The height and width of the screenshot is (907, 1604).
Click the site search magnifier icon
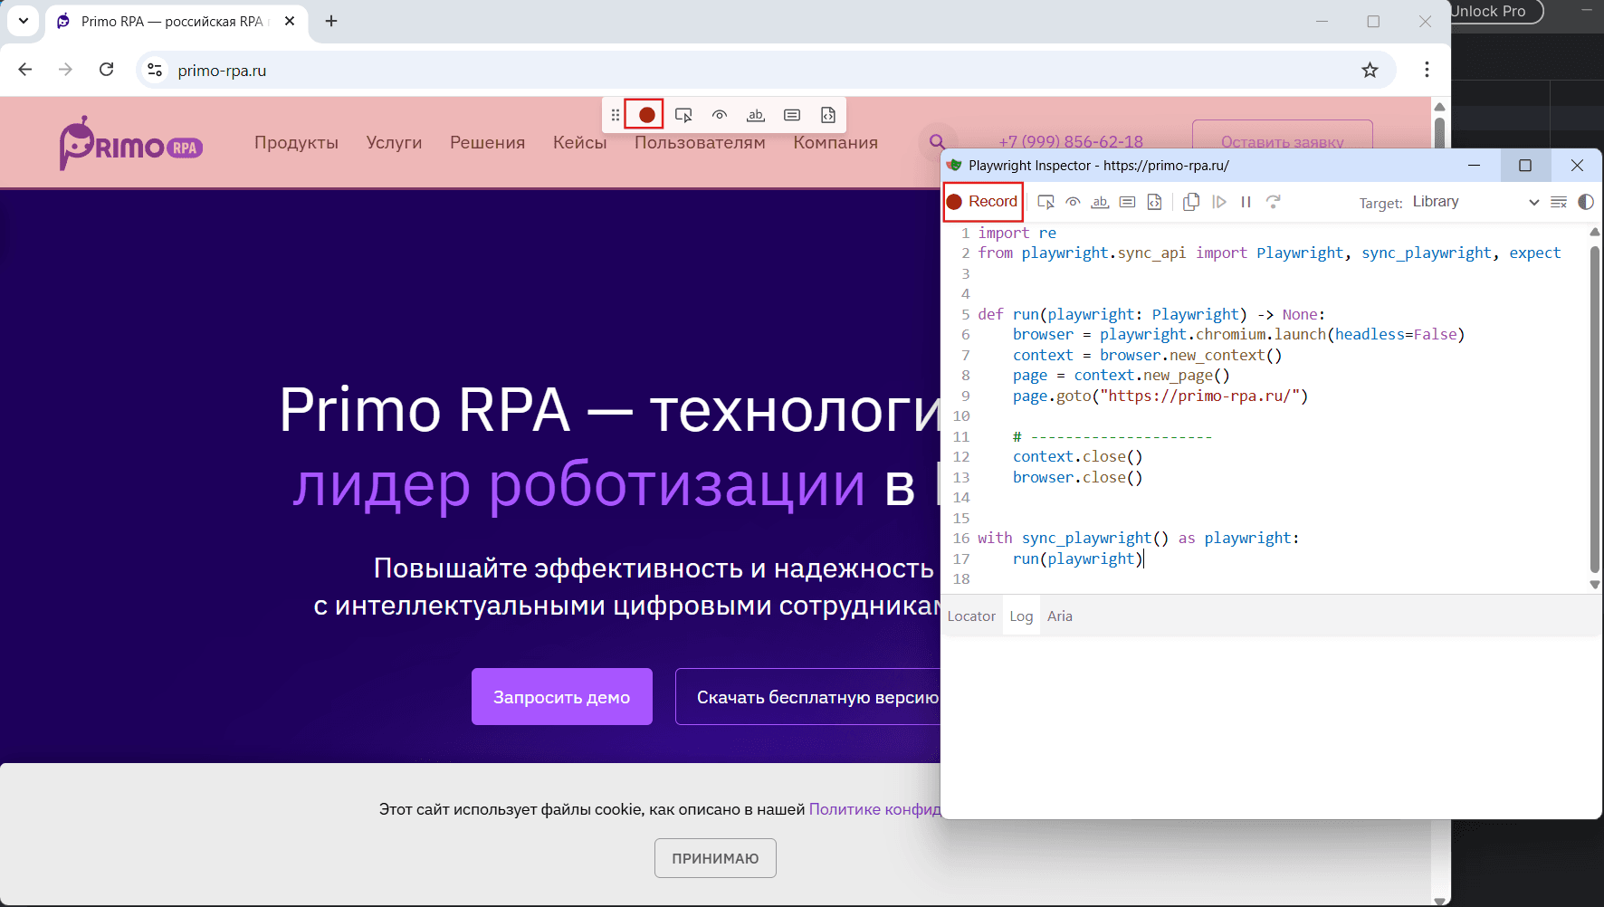click(938, 142)
